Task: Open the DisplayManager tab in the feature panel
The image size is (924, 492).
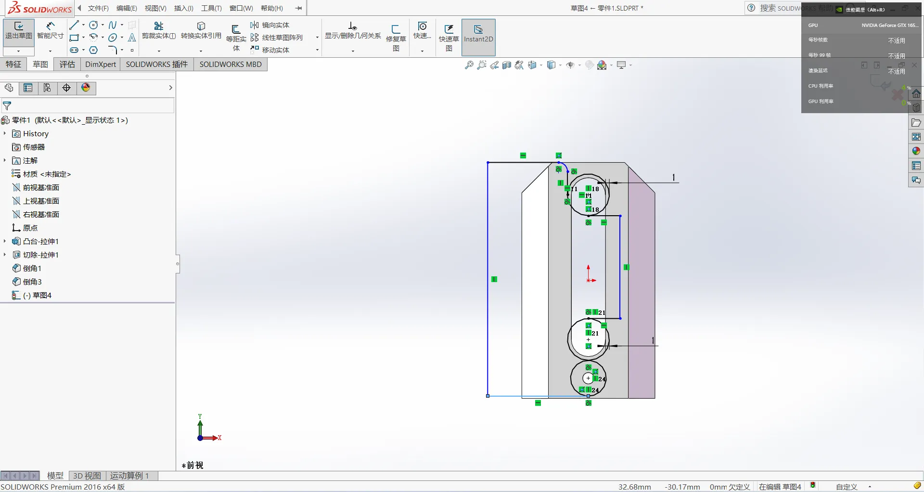Action: pos(86,88)
